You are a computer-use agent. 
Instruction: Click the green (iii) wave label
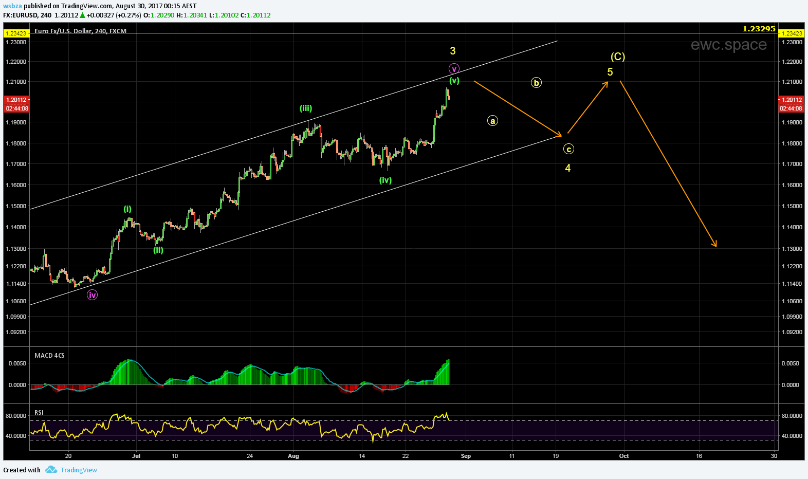click(306, 108)
